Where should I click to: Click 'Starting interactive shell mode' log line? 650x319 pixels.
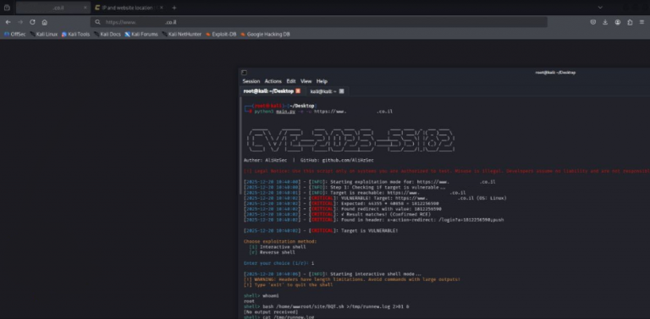pos(333,274)
